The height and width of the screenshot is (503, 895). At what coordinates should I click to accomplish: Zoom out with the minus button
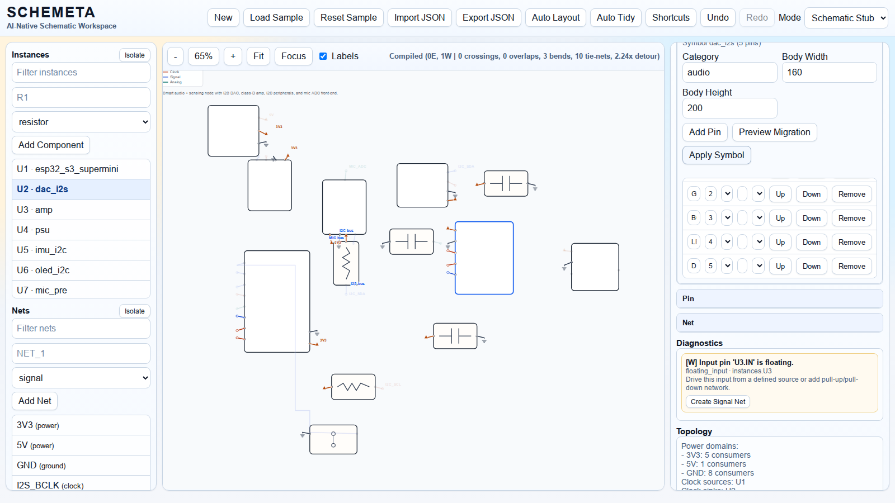pyautogui.click(x=175, y=56)
